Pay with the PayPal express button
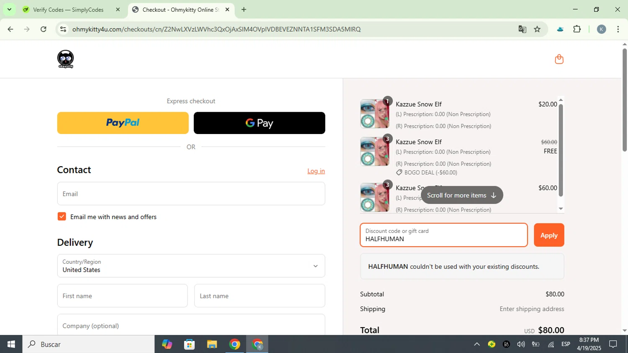The width and height of the screenshot is (628, 353). point(123,123)
